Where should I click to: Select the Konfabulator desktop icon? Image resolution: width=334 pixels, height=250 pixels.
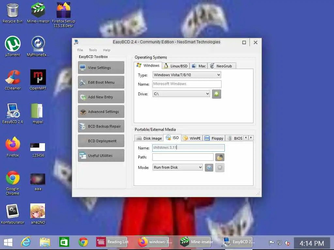(13, 214)
